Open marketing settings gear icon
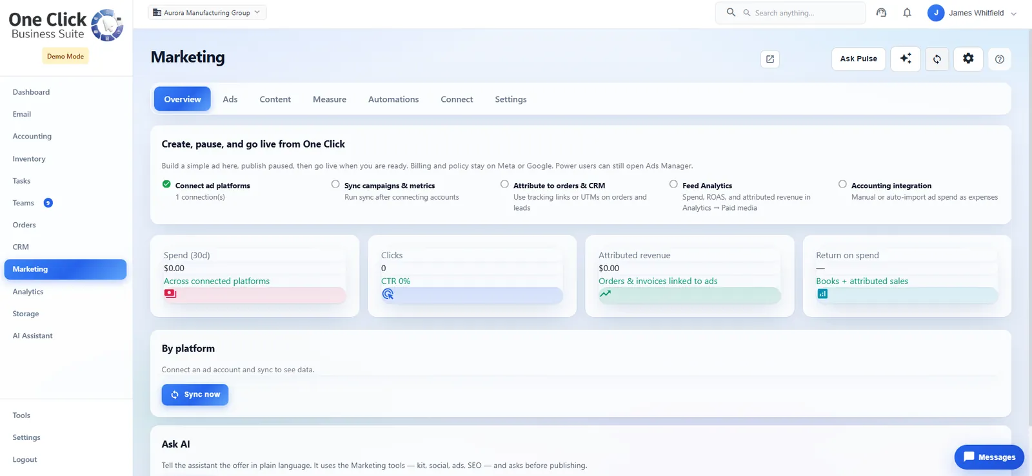This screenshot has height=476, width=1032. [968, 59]
